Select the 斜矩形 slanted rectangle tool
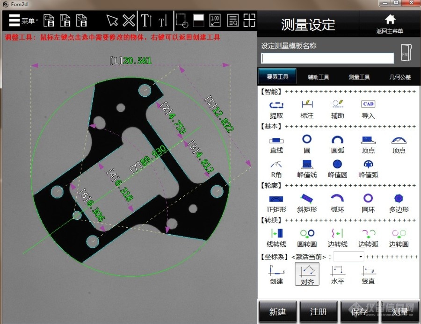 click(307, 202)
